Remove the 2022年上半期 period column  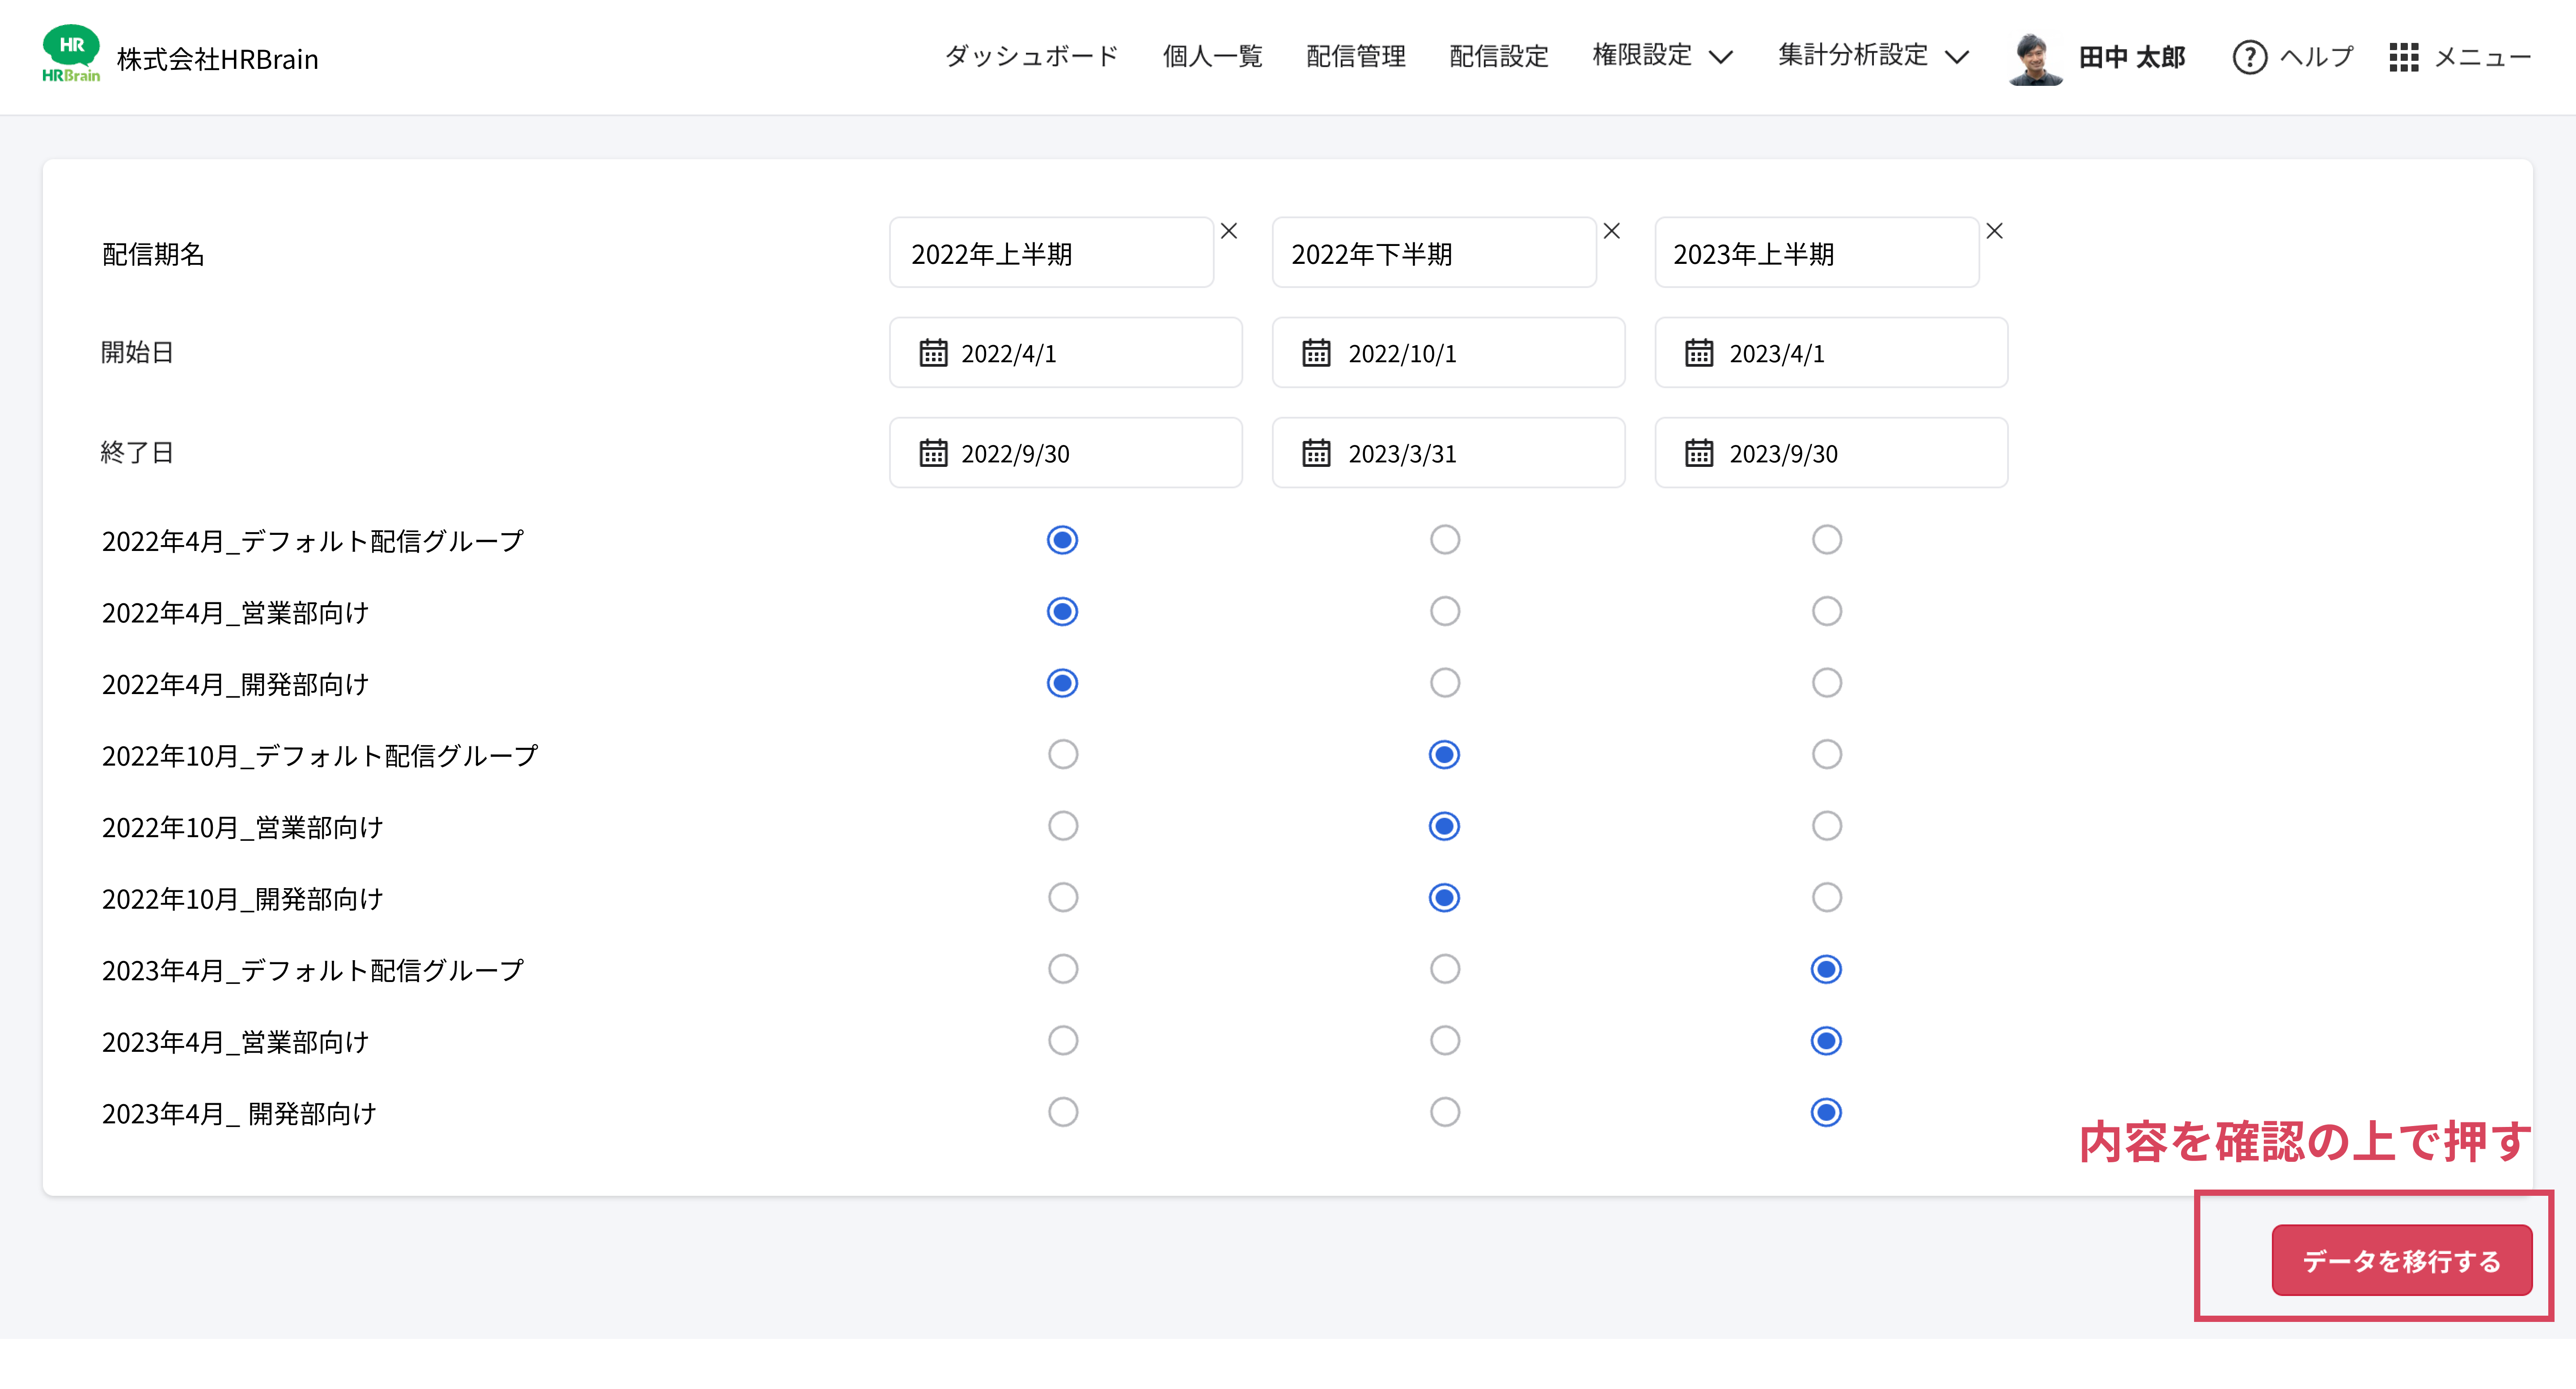pyautogui.click(x=1229, y=231)
